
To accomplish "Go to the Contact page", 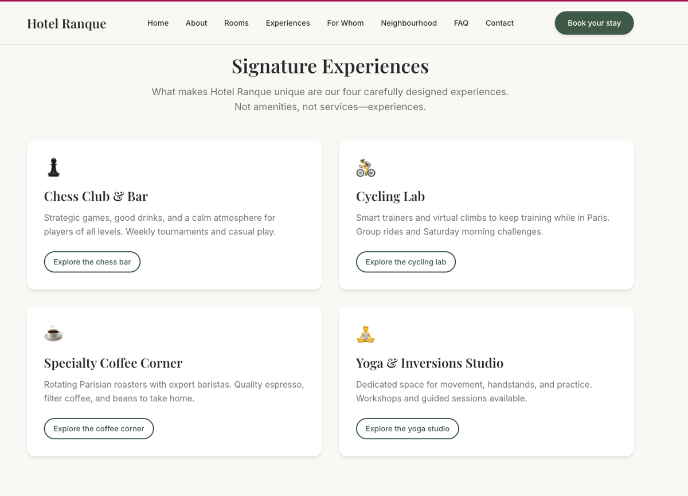I will (499, 23).
